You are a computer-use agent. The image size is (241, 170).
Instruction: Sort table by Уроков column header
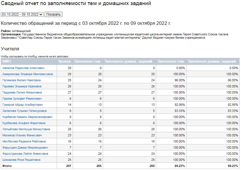coord(64,61)
